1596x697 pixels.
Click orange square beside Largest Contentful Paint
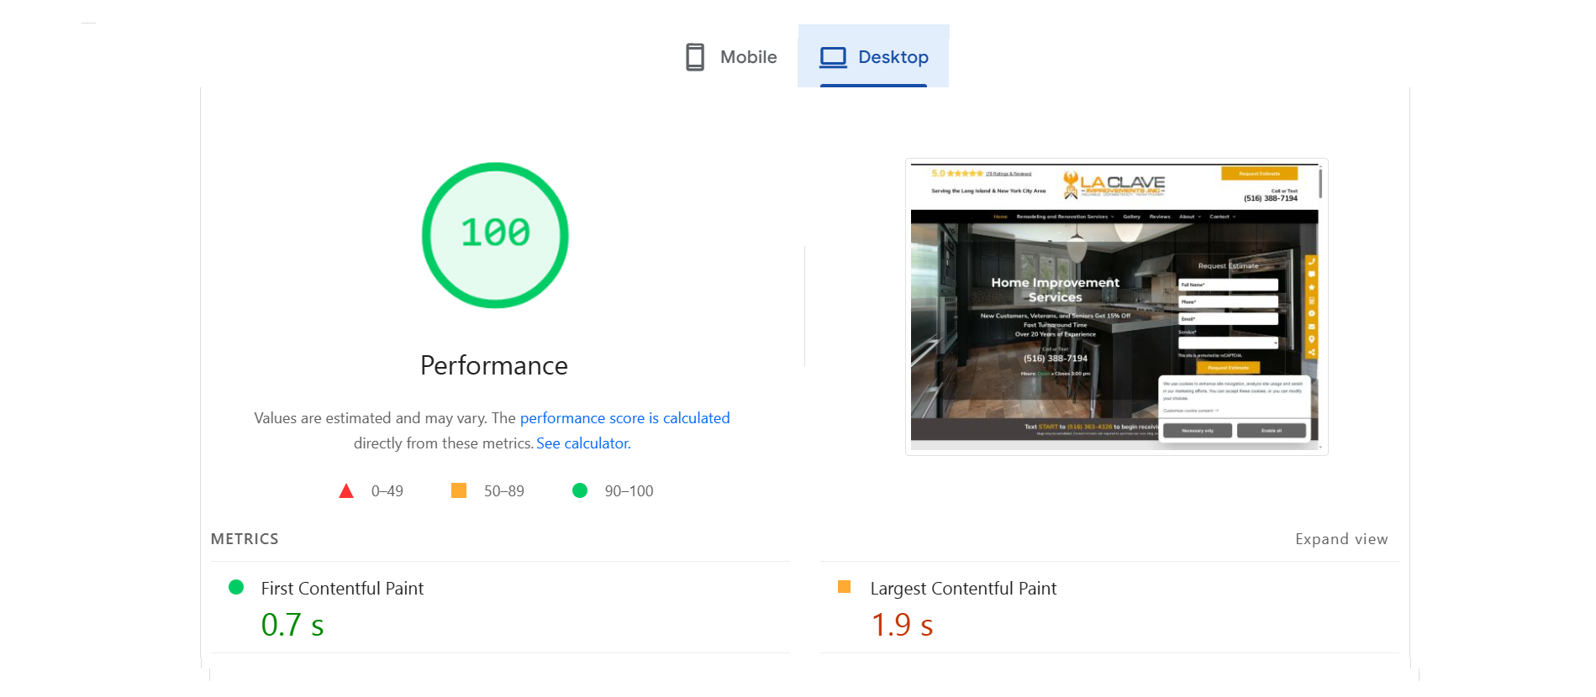tap(845, 587)
